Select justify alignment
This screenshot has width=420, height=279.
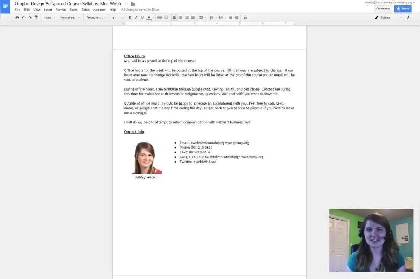click(193, 17)
